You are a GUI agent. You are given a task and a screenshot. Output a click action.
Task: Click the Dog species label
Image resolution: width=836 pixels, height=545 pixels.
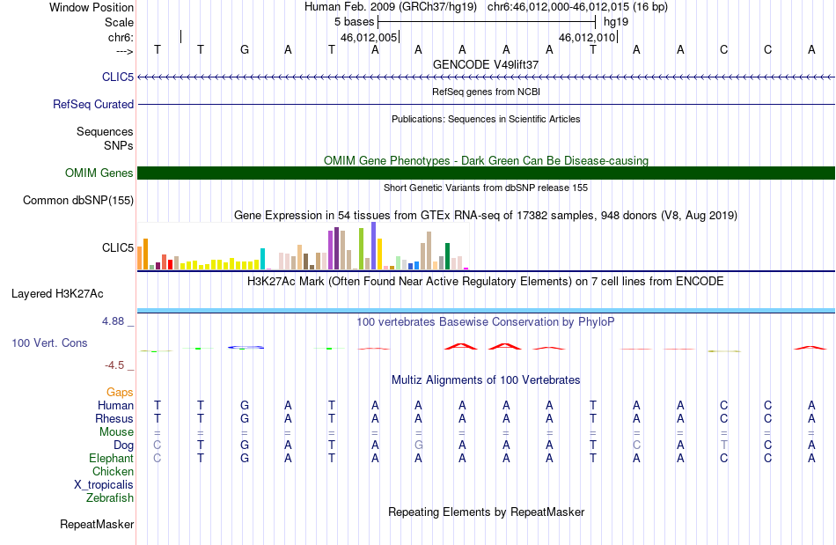pyautogui.click(x=124, y=446)
